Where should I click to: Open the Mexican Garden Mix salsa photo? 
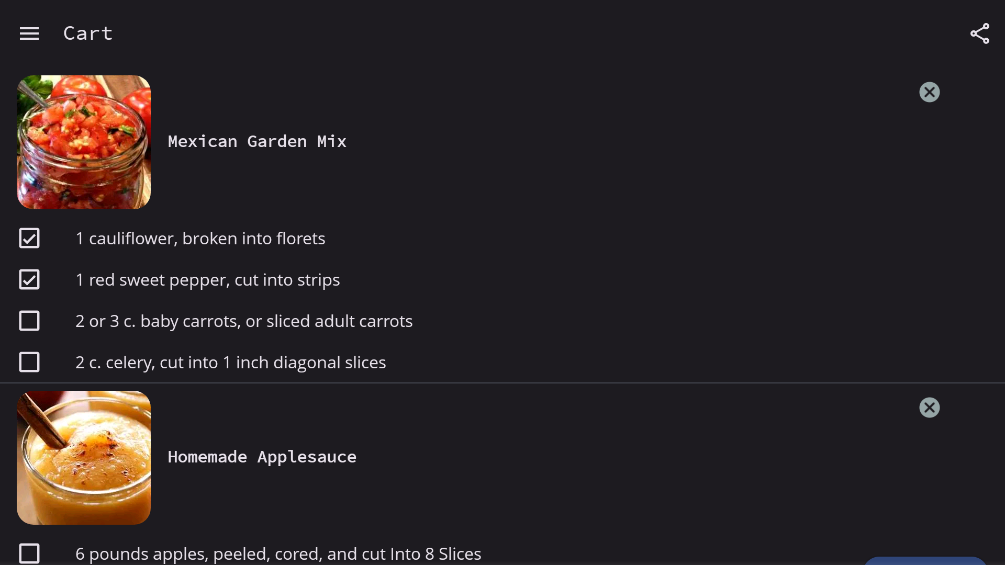click(84, 142)
